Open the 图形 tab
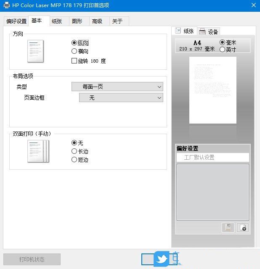This screenshot has height=269, width=260. (79, 21)
